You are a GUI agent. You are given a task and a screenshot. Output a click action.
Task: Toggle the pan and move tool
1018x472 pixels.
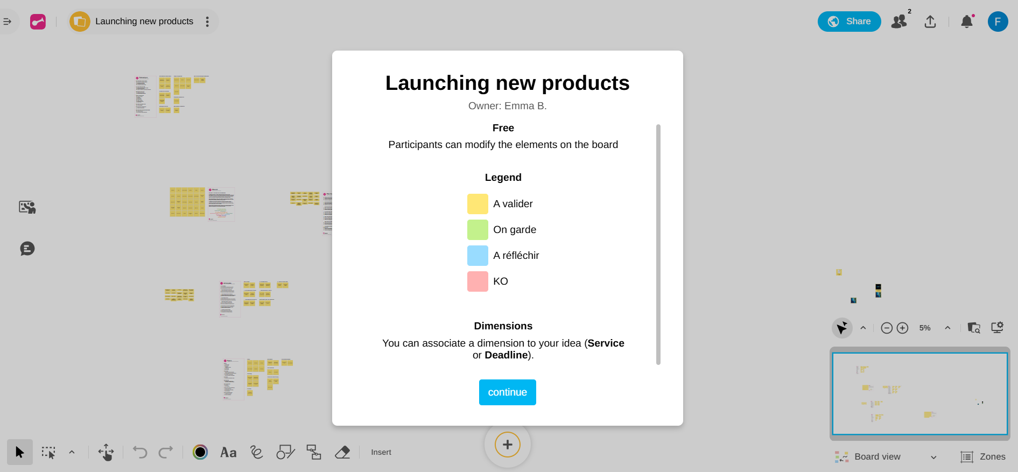(x=106, y=452)
